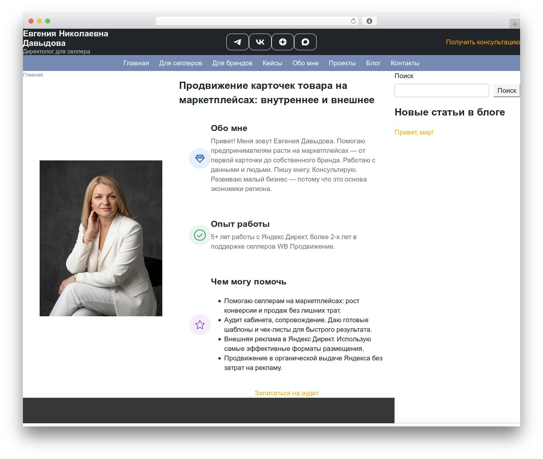Open the Для брендов menu item
Screen dimensions: 543x459
[x=232, y=63]
